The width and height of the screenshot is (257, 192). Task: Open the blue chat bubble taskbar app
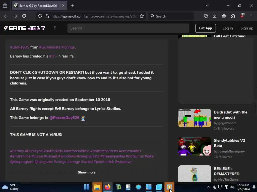(x=139, y=187)
